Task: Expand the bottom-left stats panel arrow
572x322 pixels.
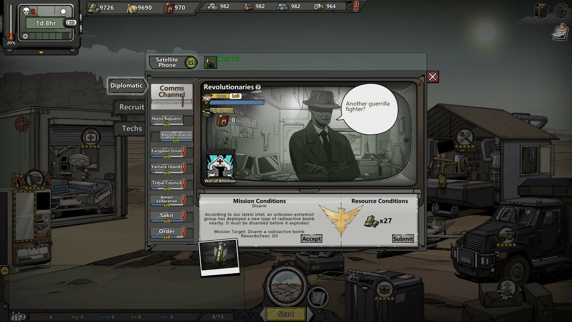Action: pyautogui.click(x=4, y=271)
